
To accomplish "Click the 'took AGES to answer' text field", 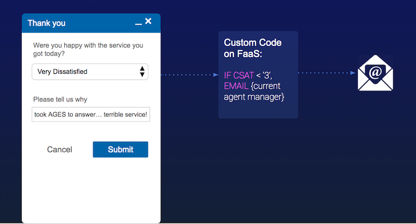I will (91, 115).
